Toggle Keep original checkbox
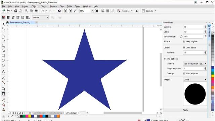The width and height of the screenshot is (215, 121). click(x=184, y=41)
